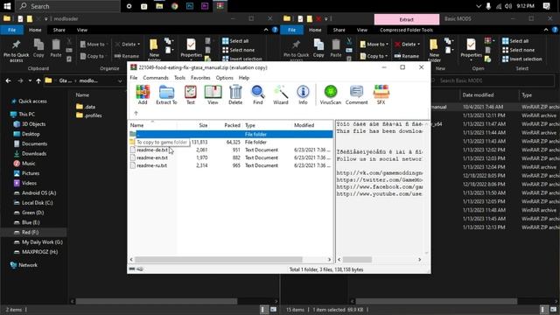Image resolution: width=560 pixels, height=315 pixels.
Task: Click Pin to Quick access in modloader window
Action: click(x=16, y=51)
